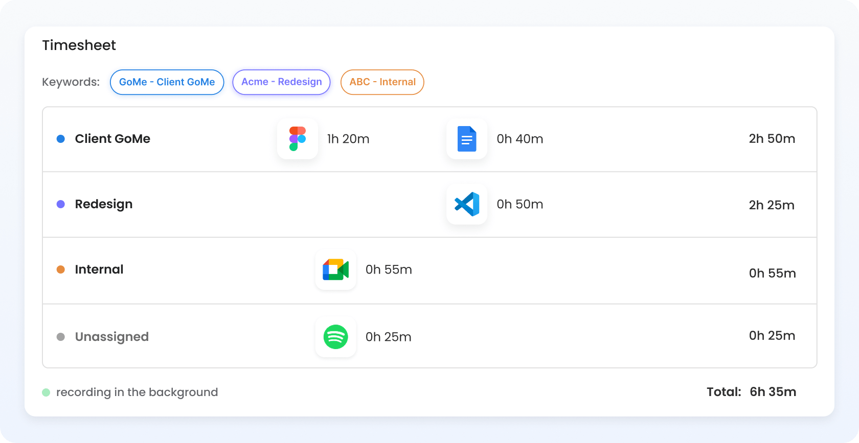Click the Google Meet icon in Internal row
Screen dimensions: 859x443
[x=336, y=269]
